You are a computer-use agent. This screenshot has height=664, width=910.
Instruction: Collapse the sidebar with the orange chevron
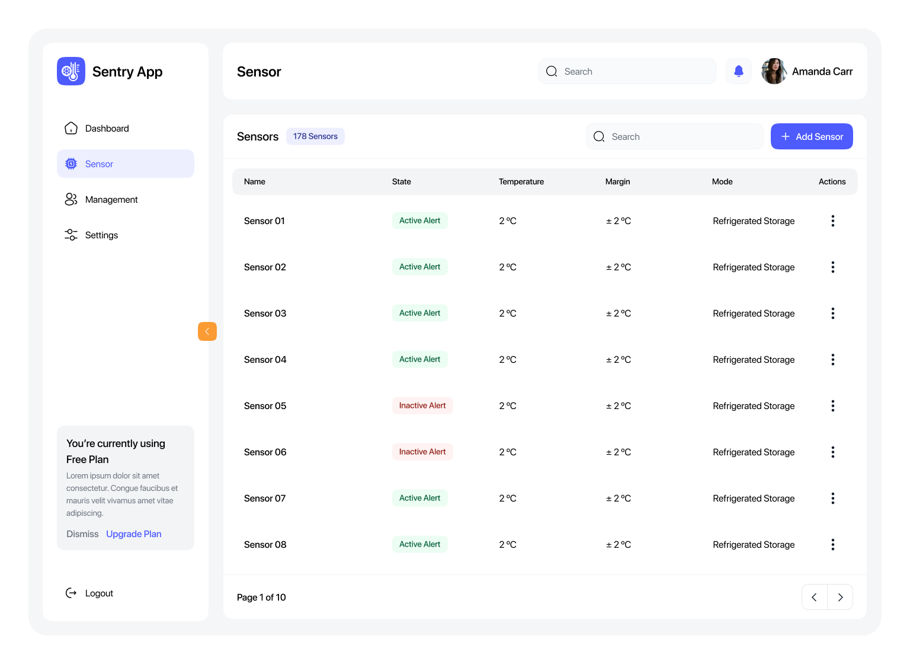click(207, 331)
